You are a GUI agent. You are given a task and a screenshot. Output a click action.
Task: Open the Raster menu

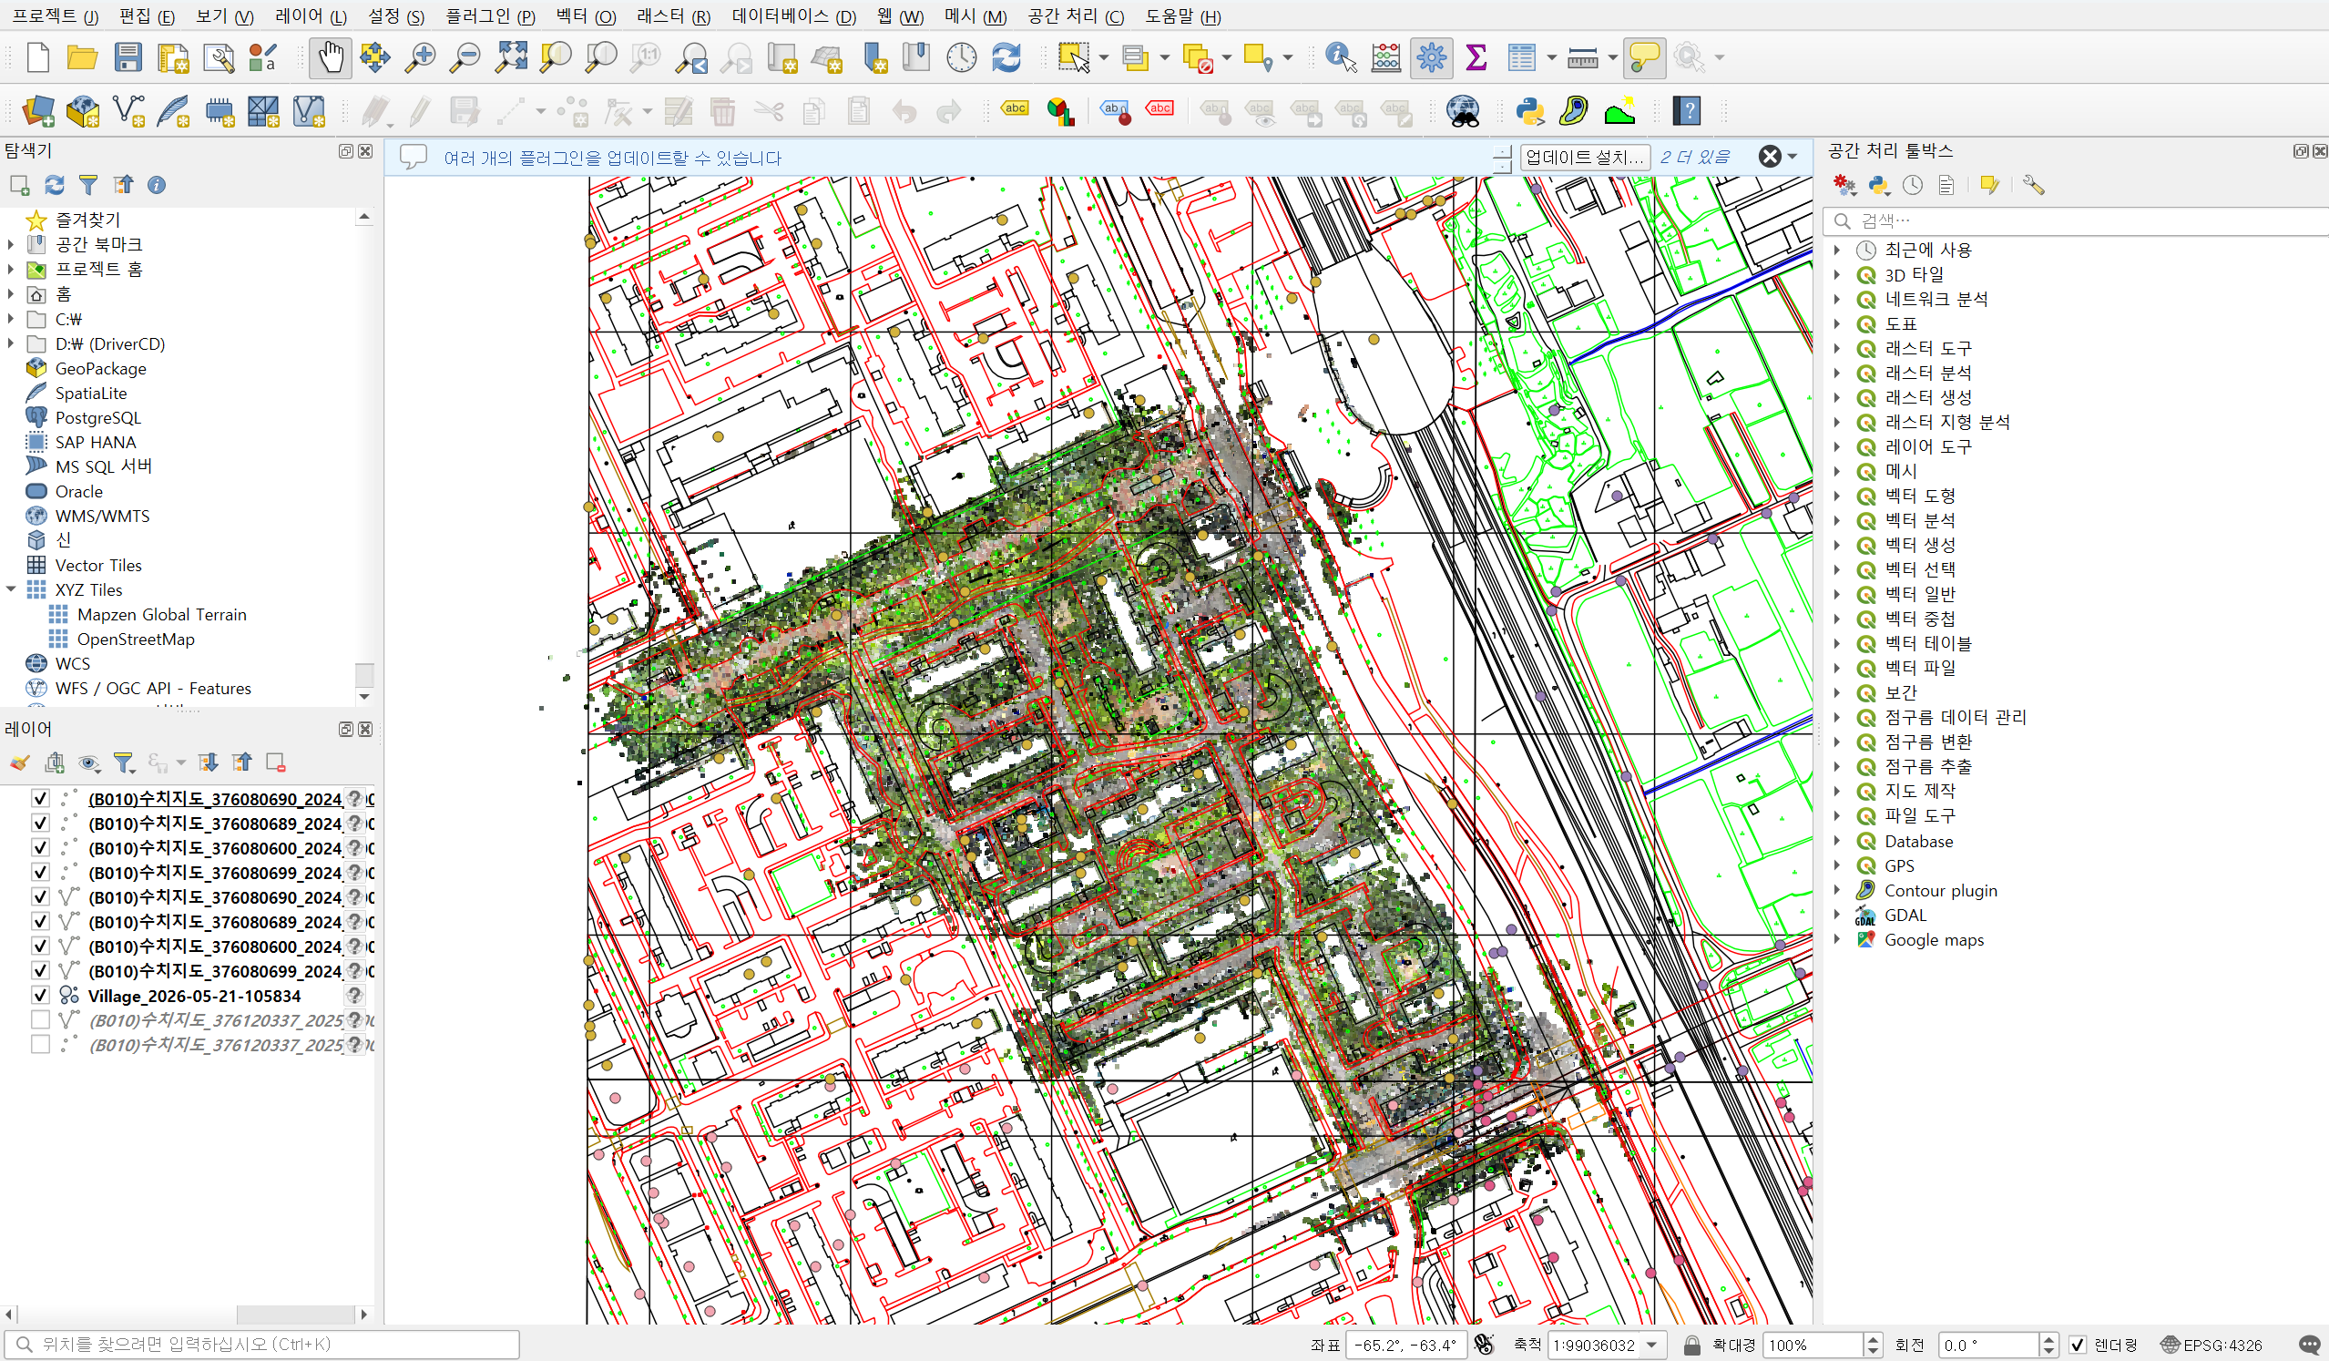(673, 15)
